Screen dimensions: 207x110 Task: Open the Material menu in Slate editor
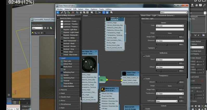click(x=68, y=9)
